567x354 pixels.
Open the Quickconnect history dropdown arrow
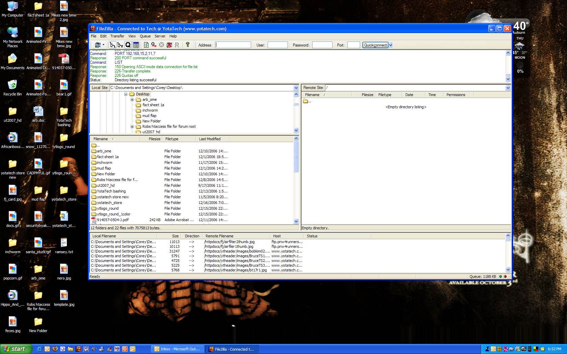(x=390, y=45)
